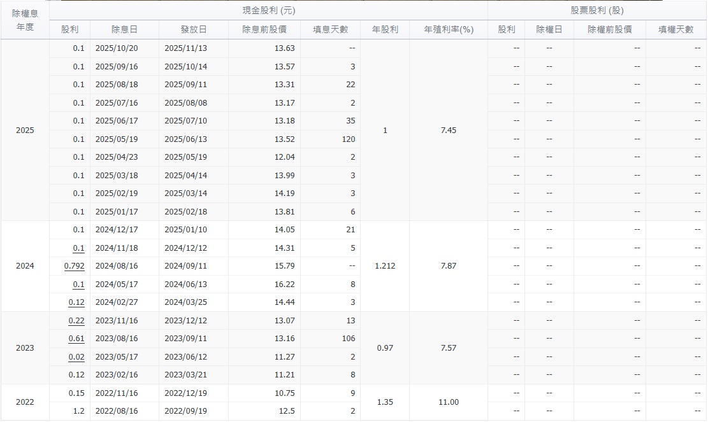Click the 填權天數 column header
708x422 pixels.
pos(676,29)
